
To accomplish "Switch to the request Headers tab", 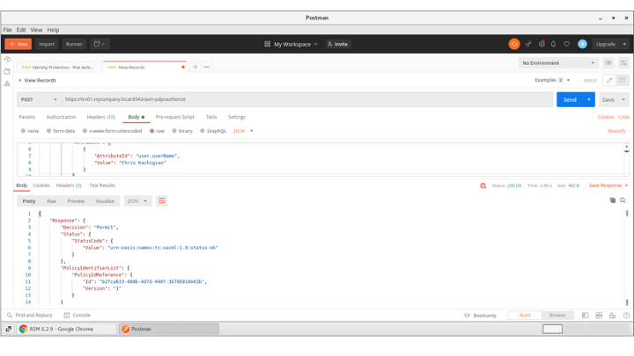I will [101, 117].
